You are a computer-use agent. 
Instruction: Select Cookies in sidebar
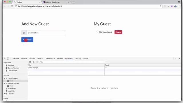[x=11, y=94]
